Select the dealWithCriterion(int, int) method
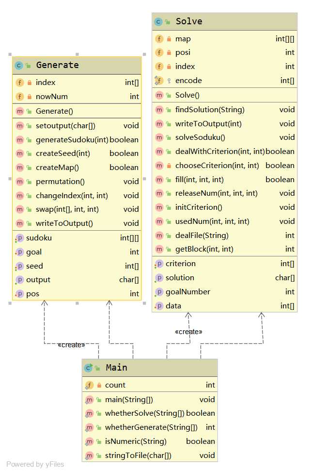 [225, 152]
